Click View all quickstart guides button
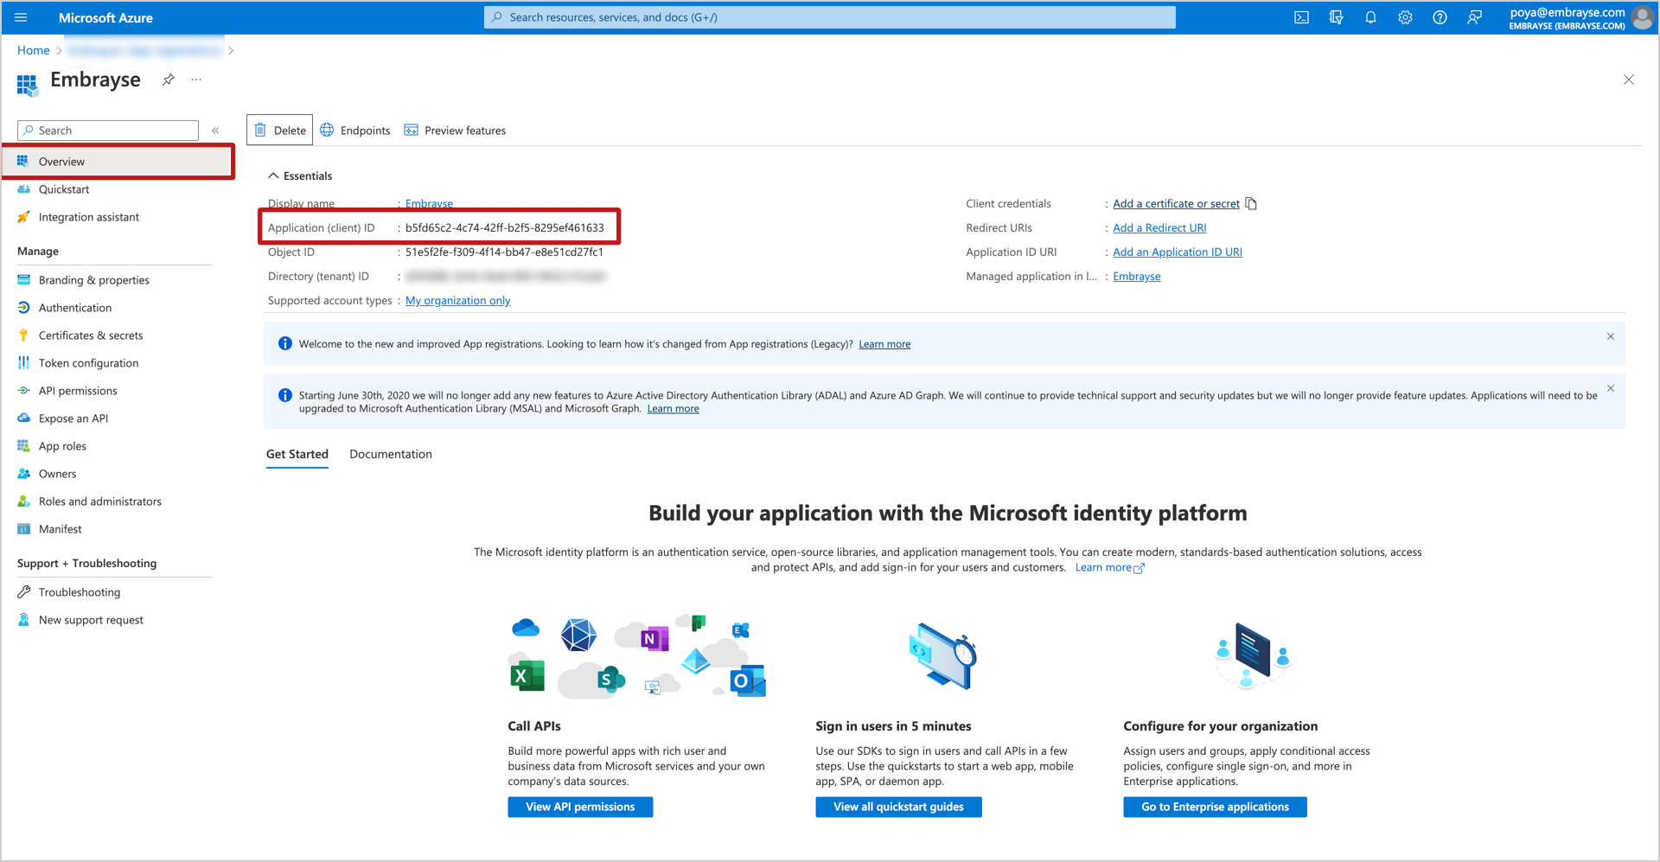 coord(898,807)
